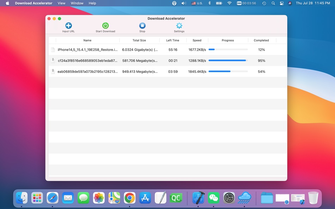Click the Speed column header
Image resolution: width=335 pixels, height=209 pixels.
[197, 40]
